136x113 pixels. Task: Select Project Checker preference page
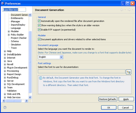(19, 38)
